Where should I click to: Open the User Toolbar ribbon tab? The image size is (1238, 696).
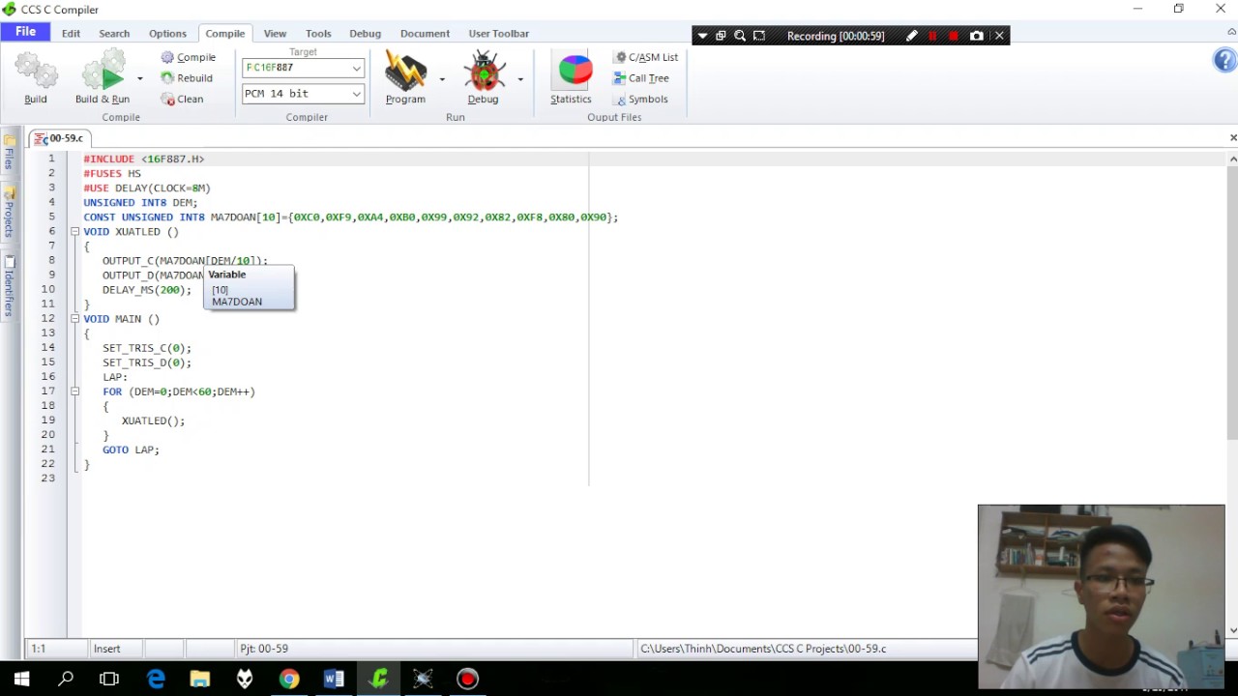(499, 33)
